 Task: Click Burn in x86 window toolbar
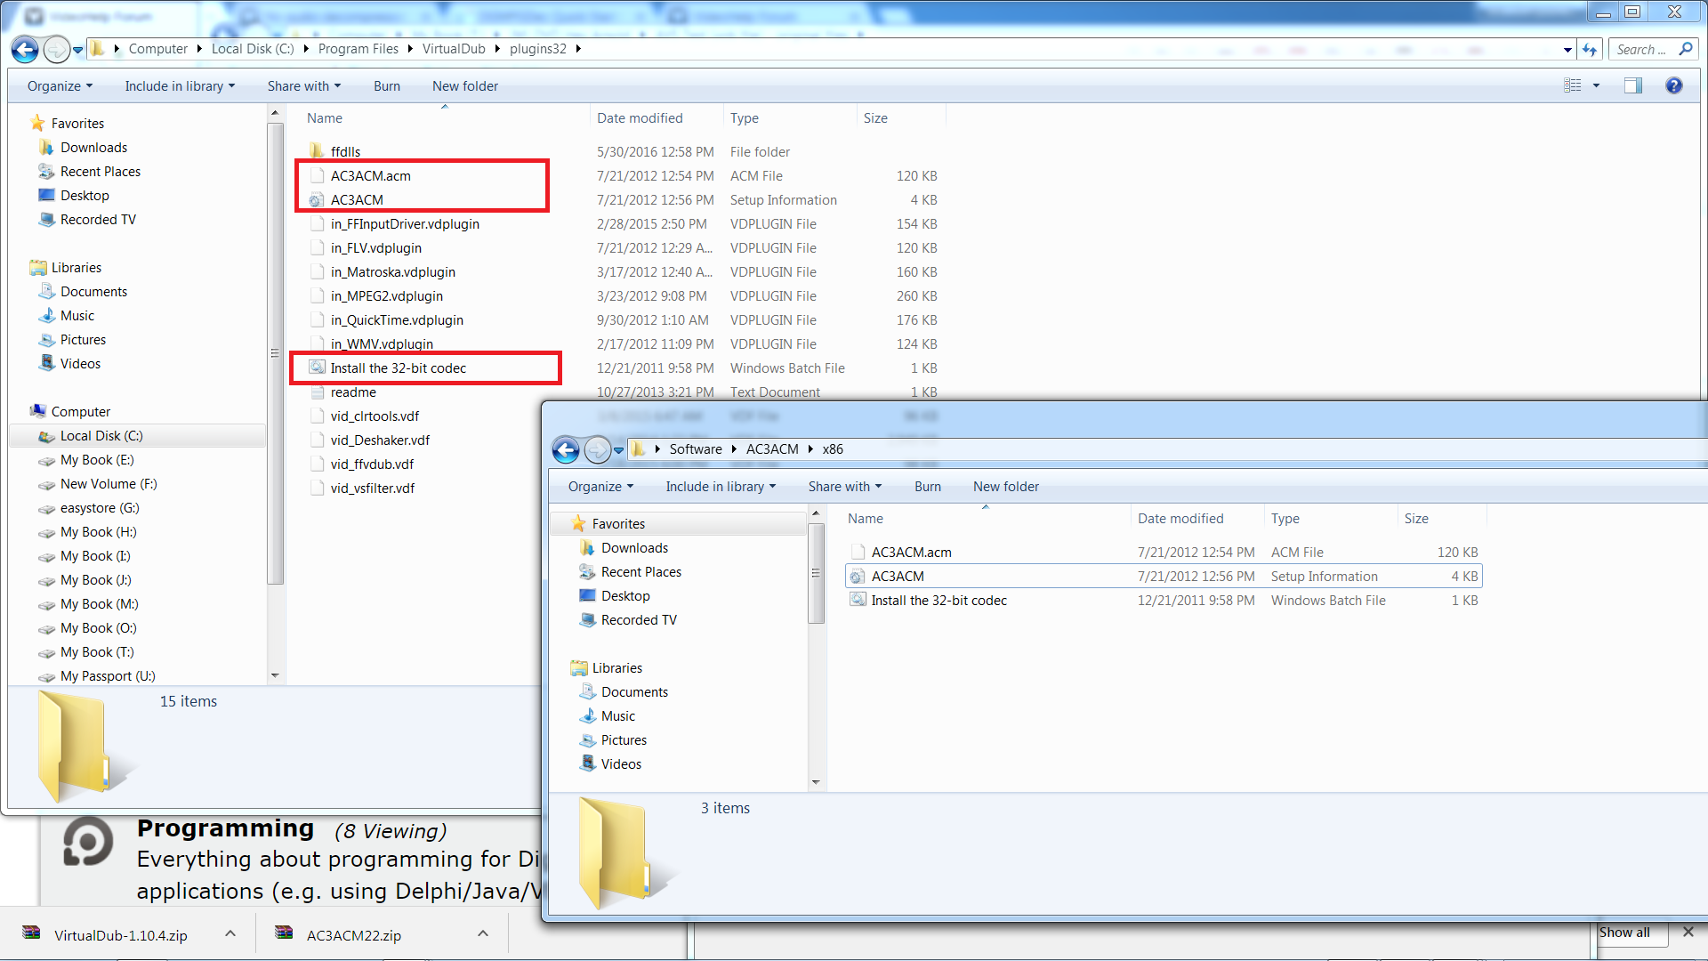pos(928,487)
